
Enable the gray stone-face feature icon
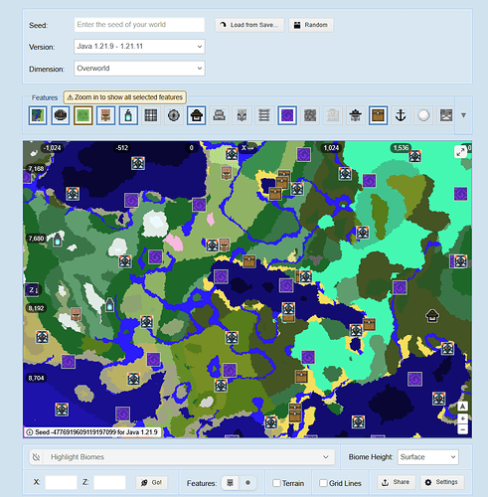(x=446, y=115)
